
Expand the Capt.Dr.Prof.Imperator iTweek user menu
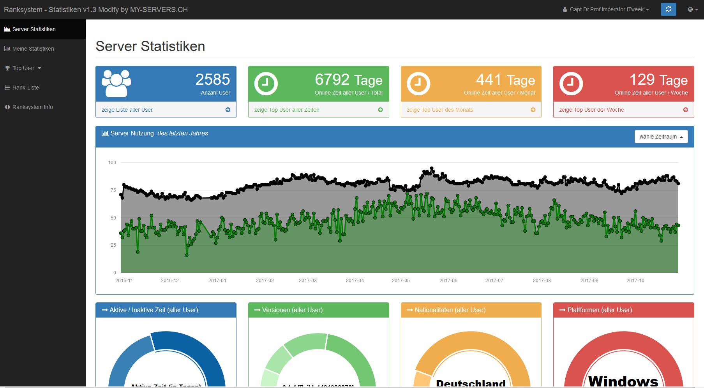606,9
